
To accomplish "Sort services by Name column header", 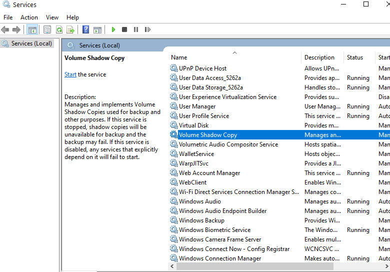I will [x=179, y=57].
